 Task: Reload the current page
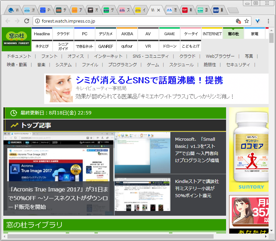[x=26, y=21]
